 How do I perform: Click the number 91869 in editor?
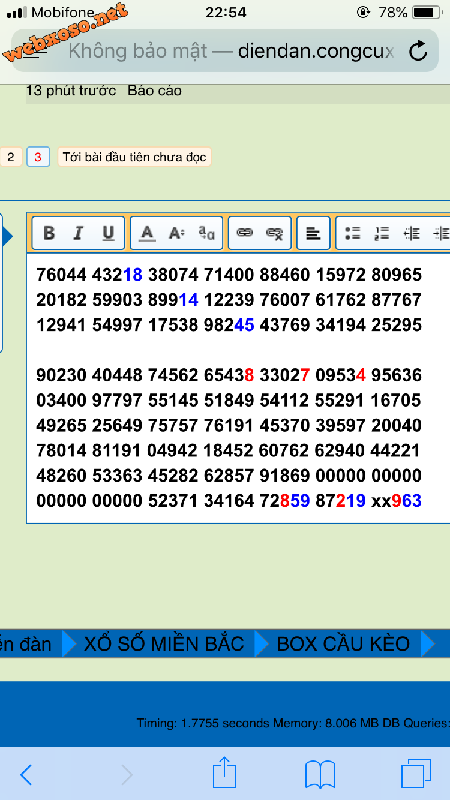click(x=285, y=476)
